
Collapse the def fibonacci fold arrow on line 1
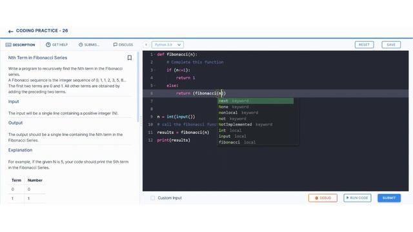[x=155, y=54]
